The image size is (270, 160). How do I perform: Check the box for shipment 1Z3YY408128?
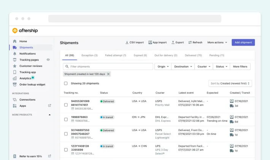coord(66,150)
